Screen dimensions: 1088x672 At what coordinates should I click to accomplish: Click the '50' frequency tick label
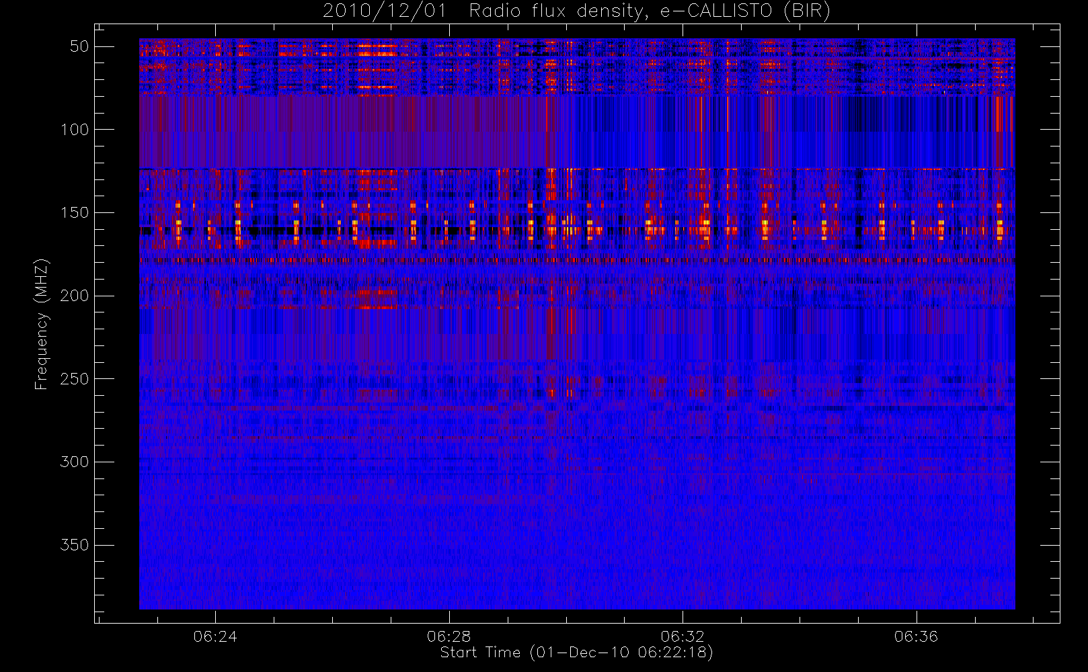(x=79, y=46)
